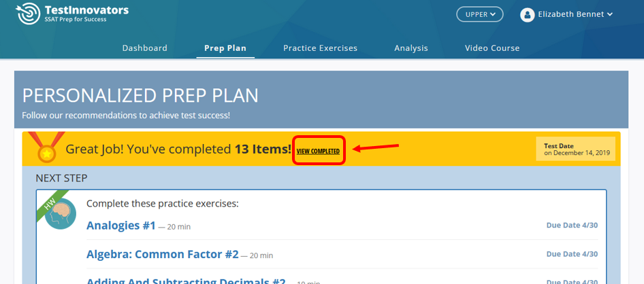Click the user avatar profile icon
Screen dimensions: 644x284
(527, 15)
